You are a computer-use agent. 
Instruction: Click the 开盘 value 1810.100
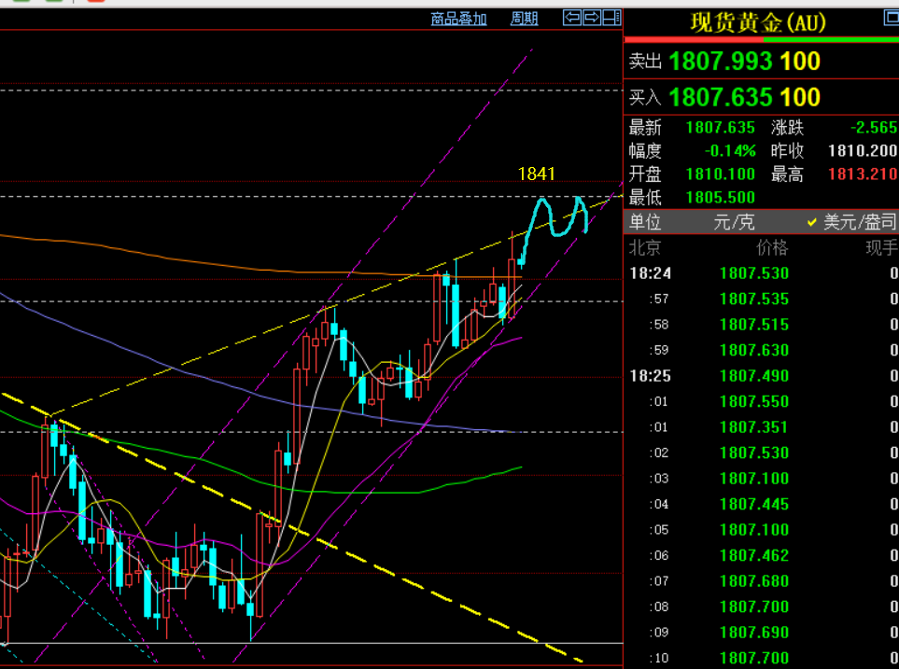pyautogui.click(x=720, y=174)
